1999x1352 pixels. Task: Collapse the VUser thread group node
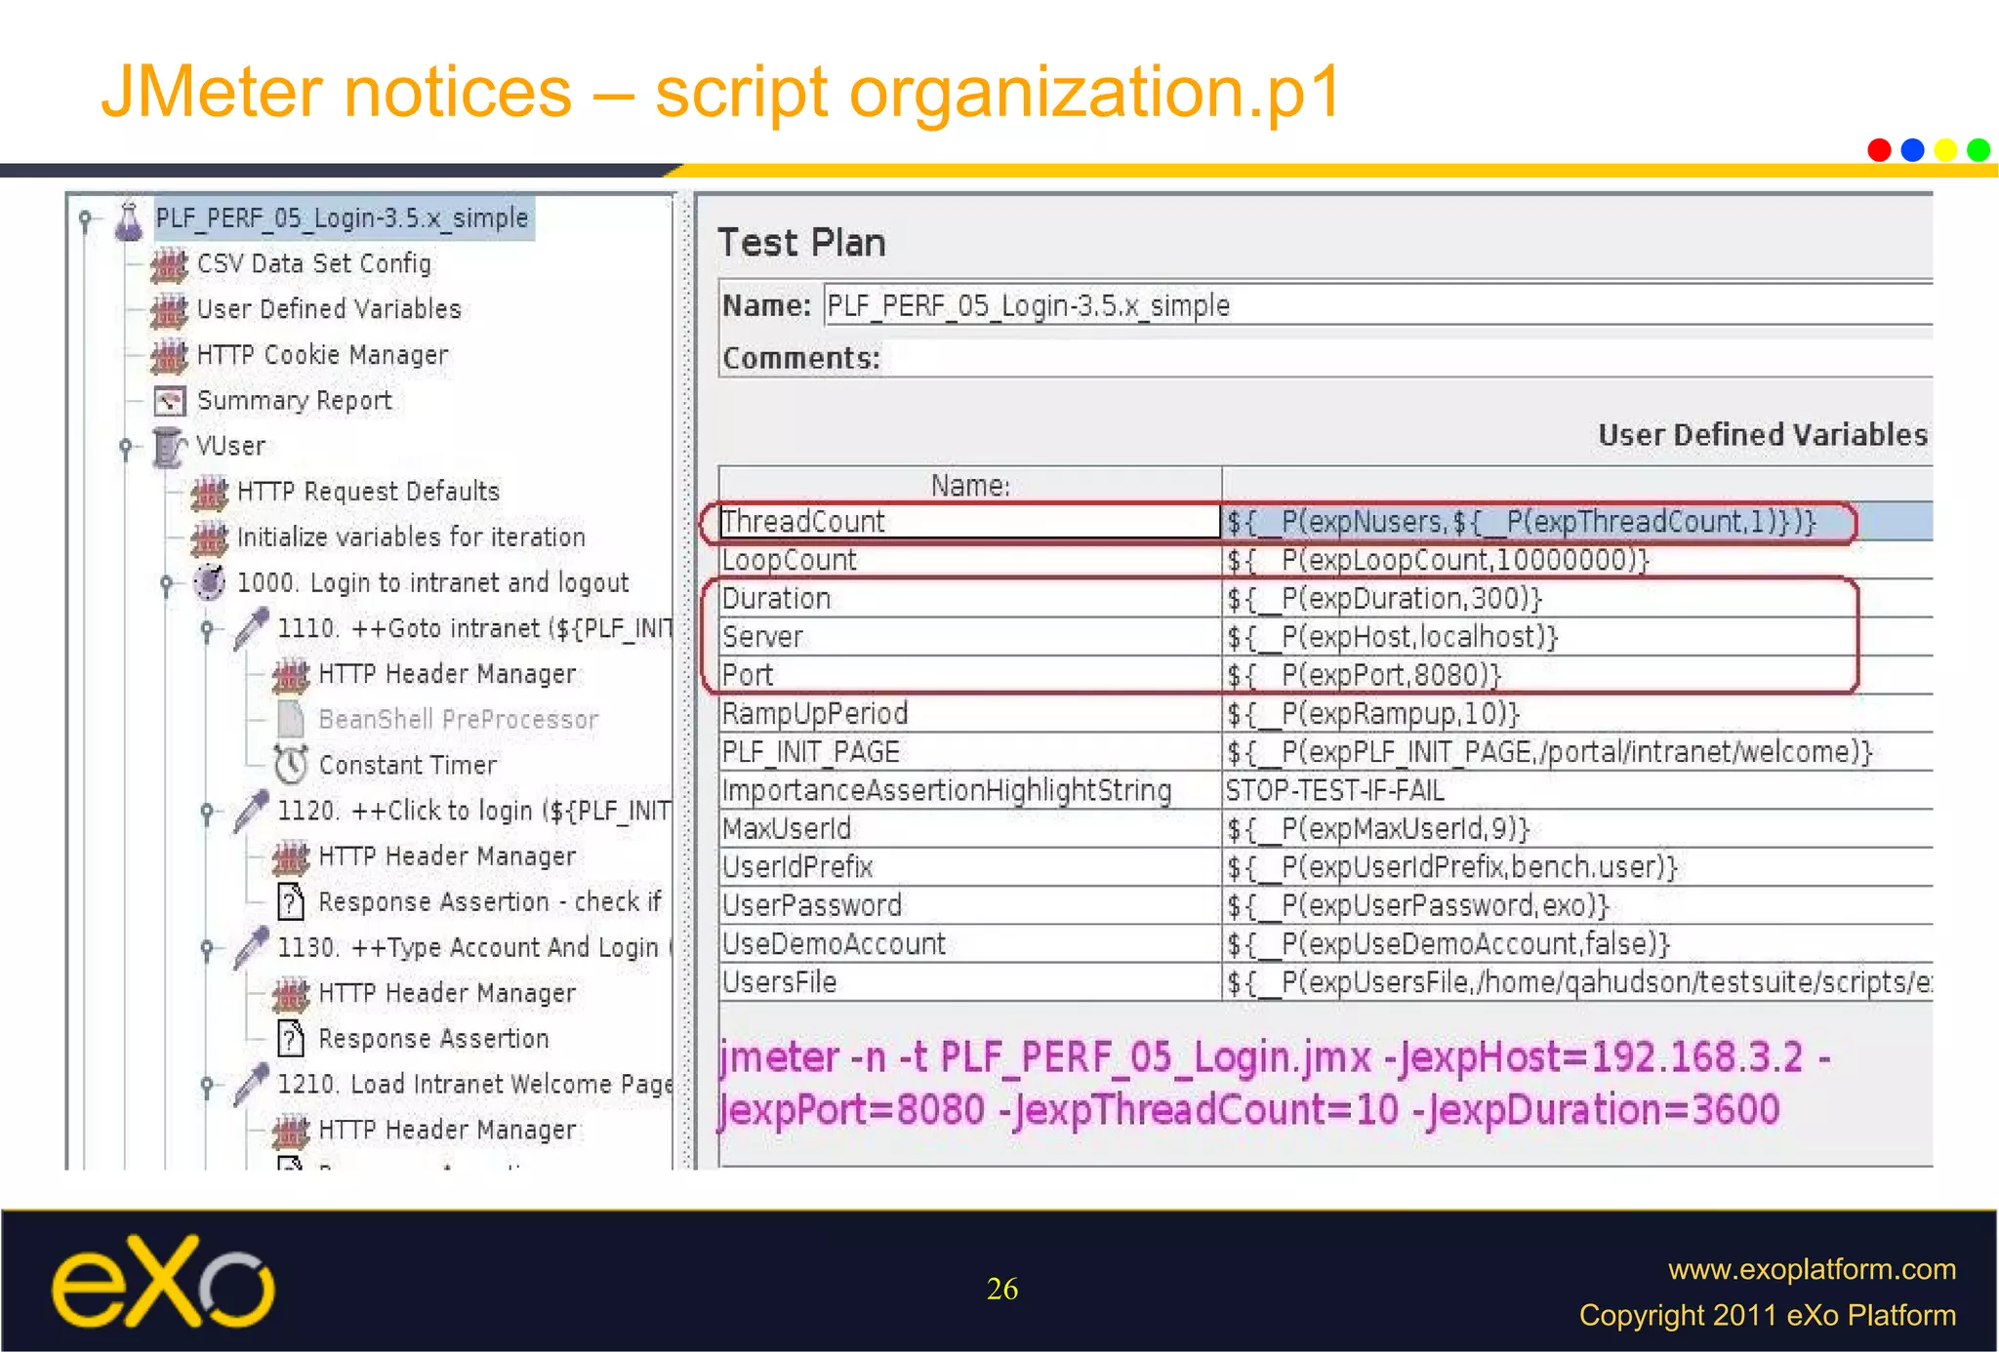pos(126,447)
